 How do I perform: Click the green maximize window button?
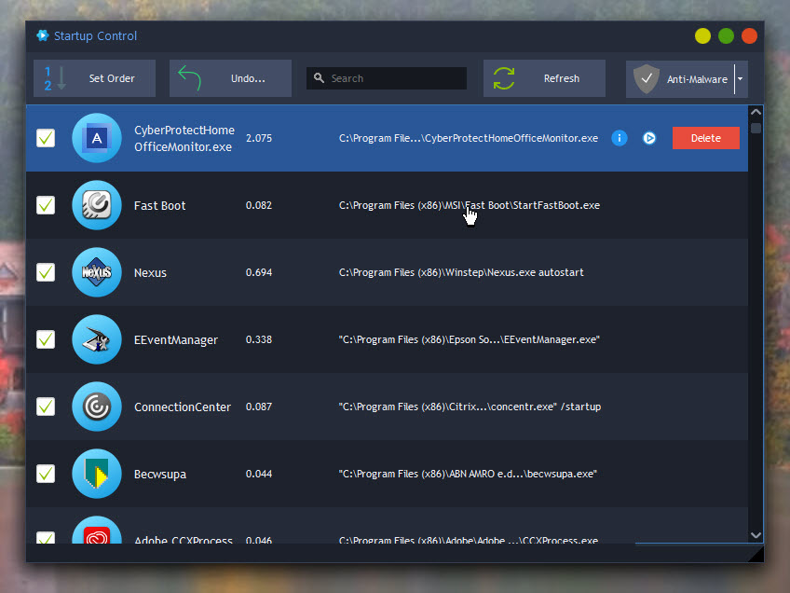coord(726,35)
